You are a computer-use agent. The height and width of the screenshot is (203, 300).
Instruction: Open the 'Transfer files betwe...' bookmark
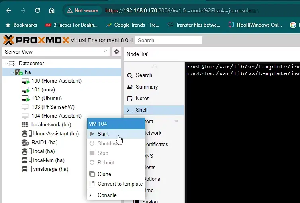pyautogui.click(x=194, y=25)
